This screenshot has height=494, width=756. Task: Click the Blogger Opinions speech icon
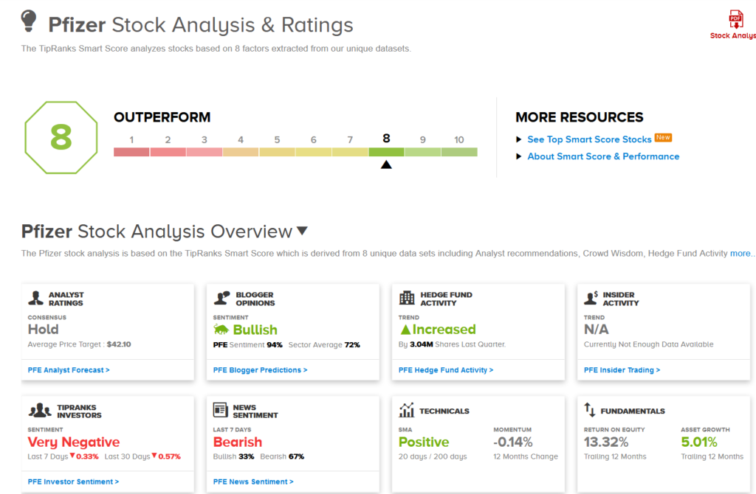pos(221,298)
